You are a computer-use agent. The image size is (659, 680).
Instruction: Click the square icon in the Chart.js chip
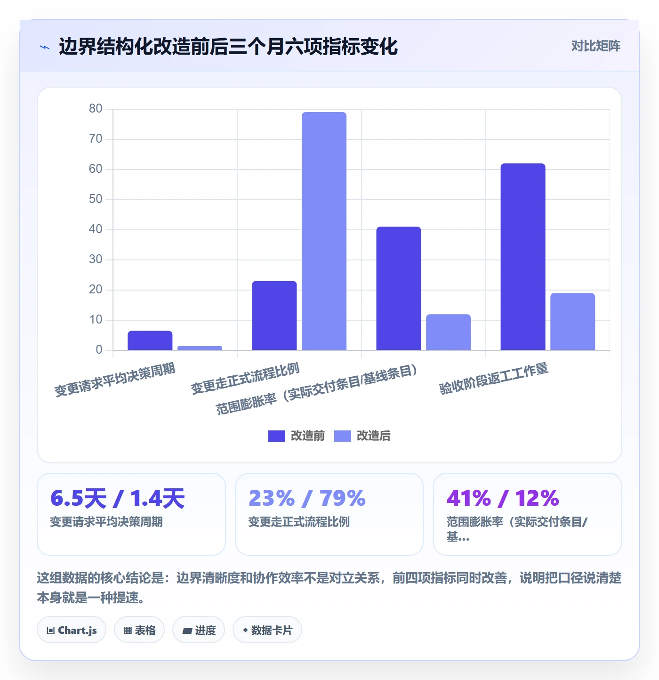pos(51,630)
